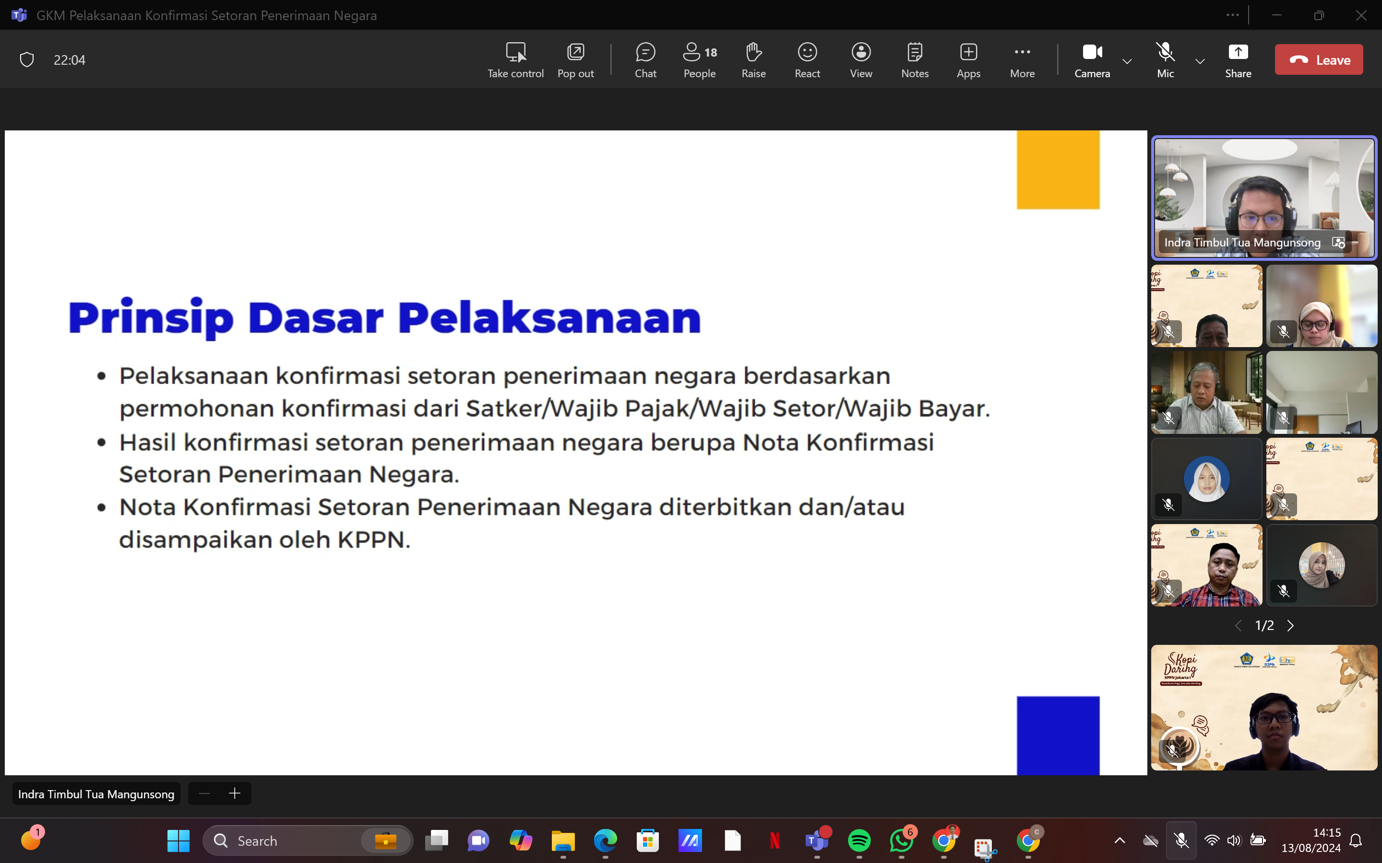Go to next page of participants
1382x863 pixels.
point(1291,626)
